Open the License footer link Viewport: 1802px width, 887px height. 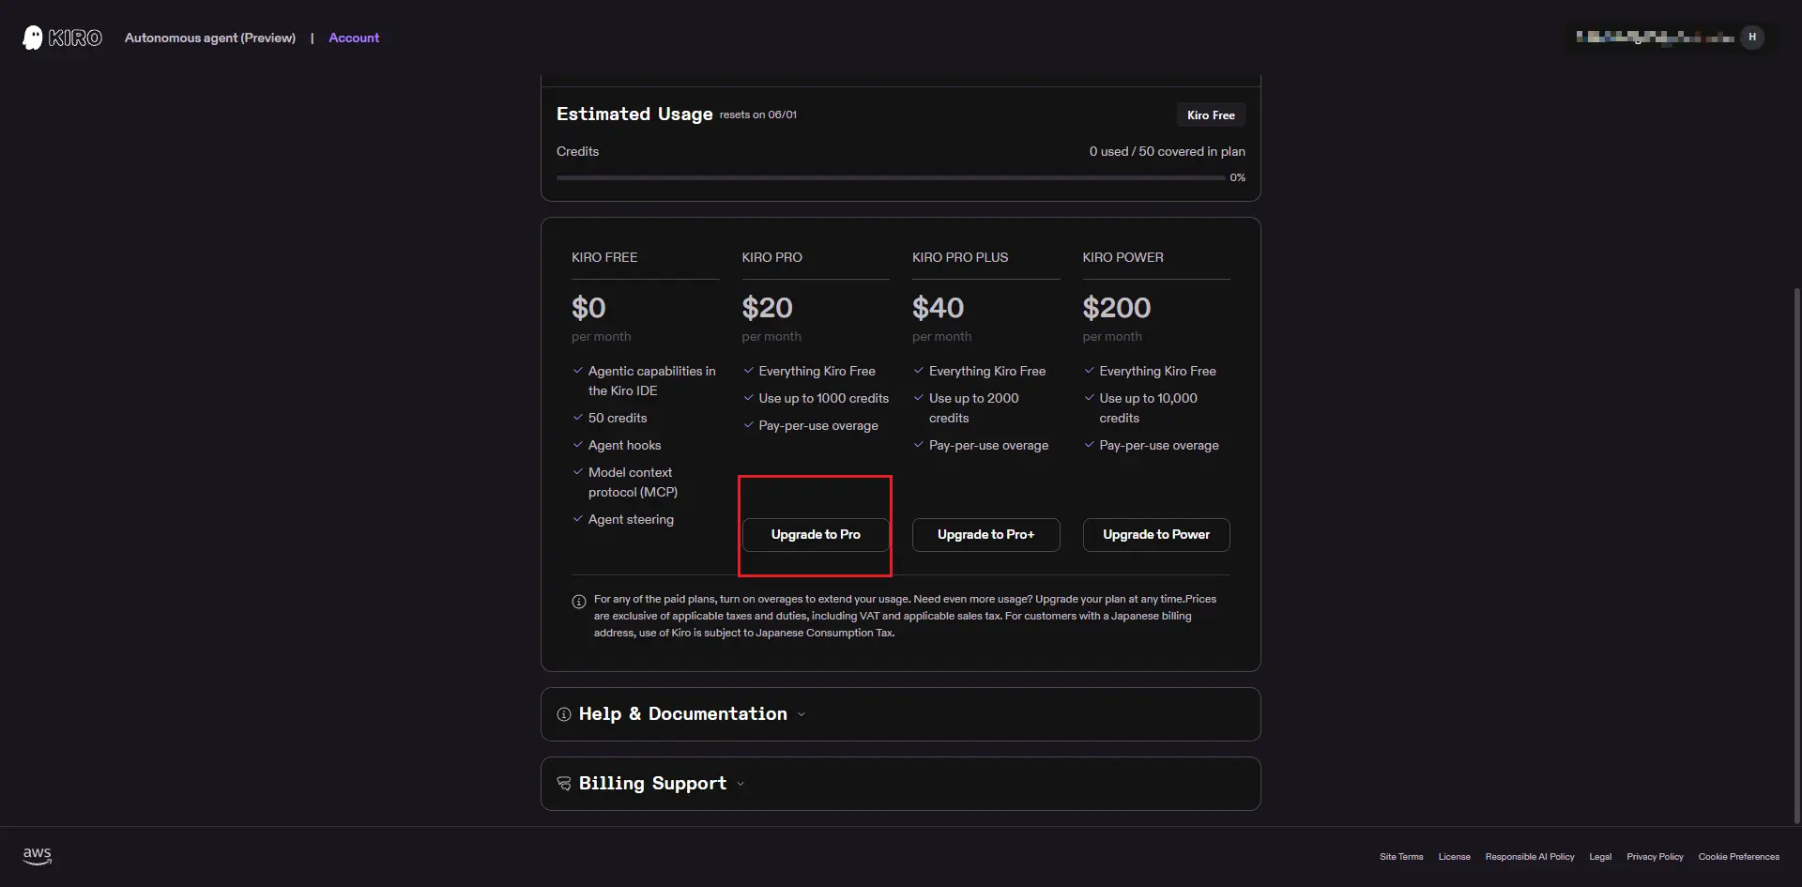pos(1455,857)
